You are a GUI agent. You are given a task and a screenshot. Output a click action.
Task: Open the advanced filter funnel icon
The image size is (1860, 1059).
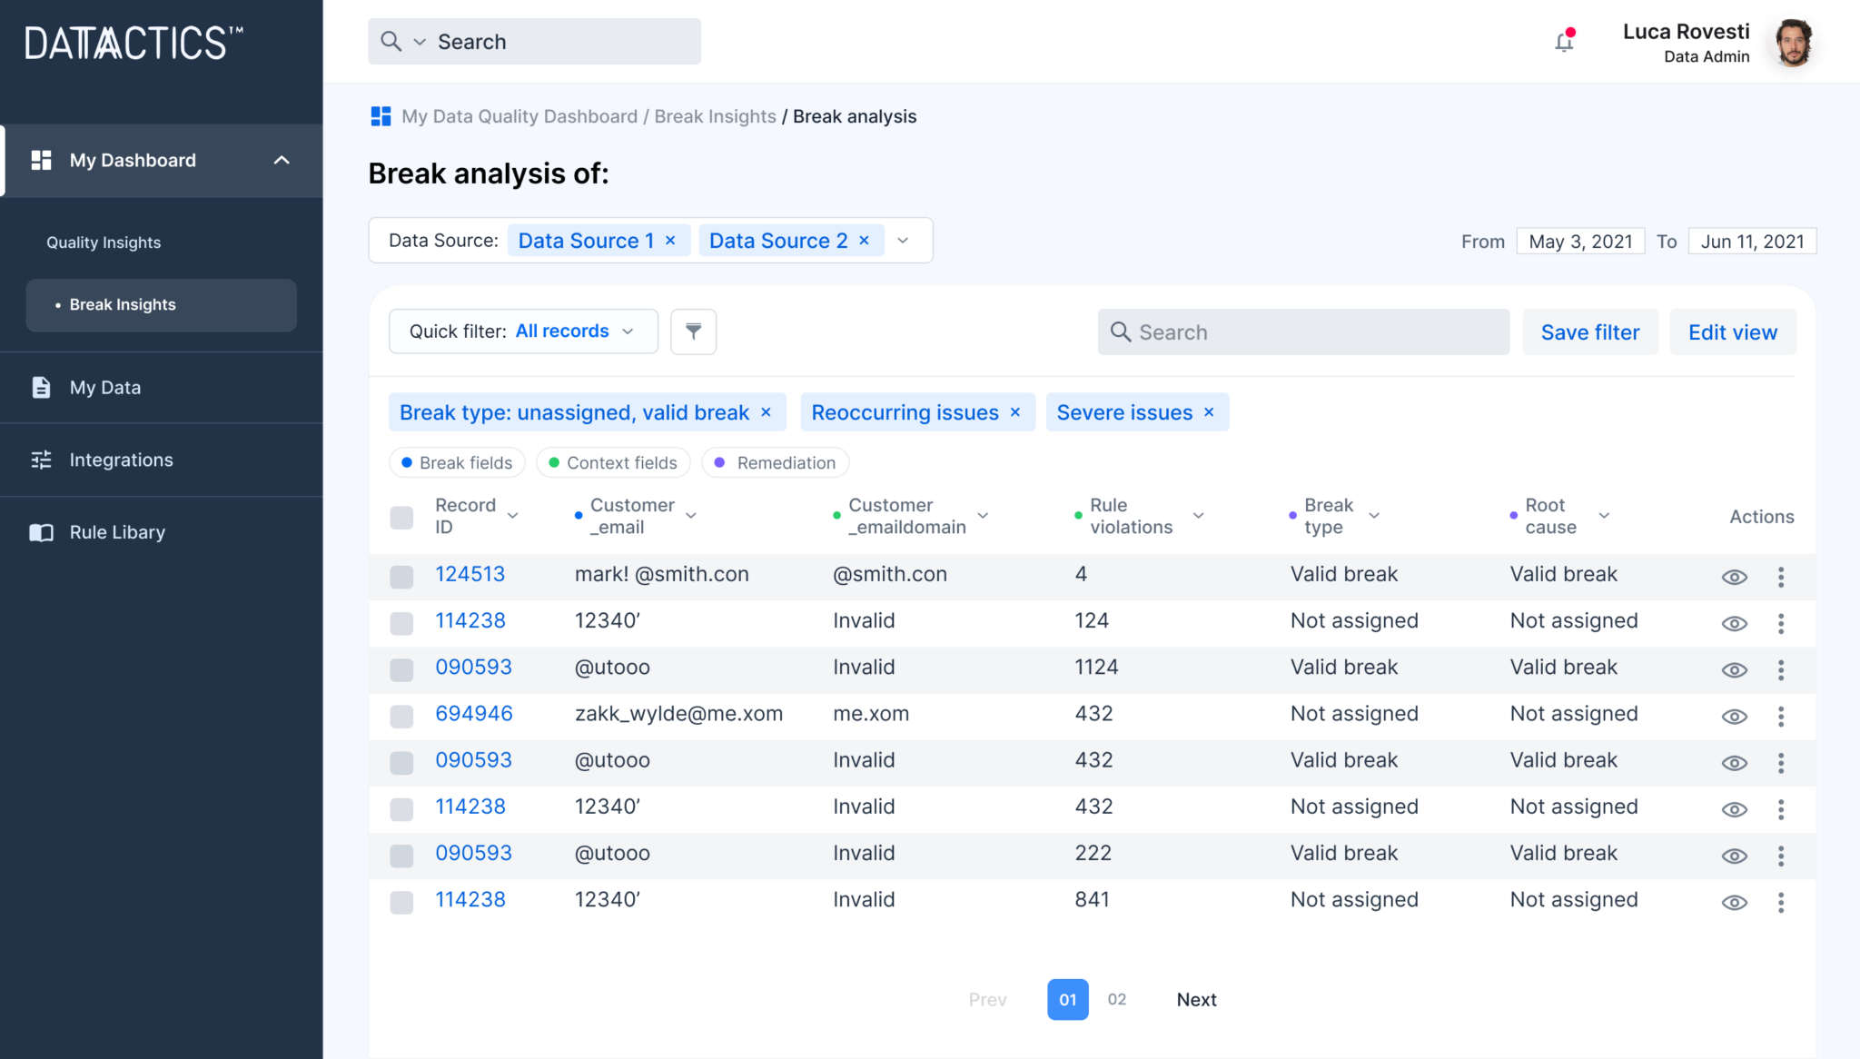693,332
